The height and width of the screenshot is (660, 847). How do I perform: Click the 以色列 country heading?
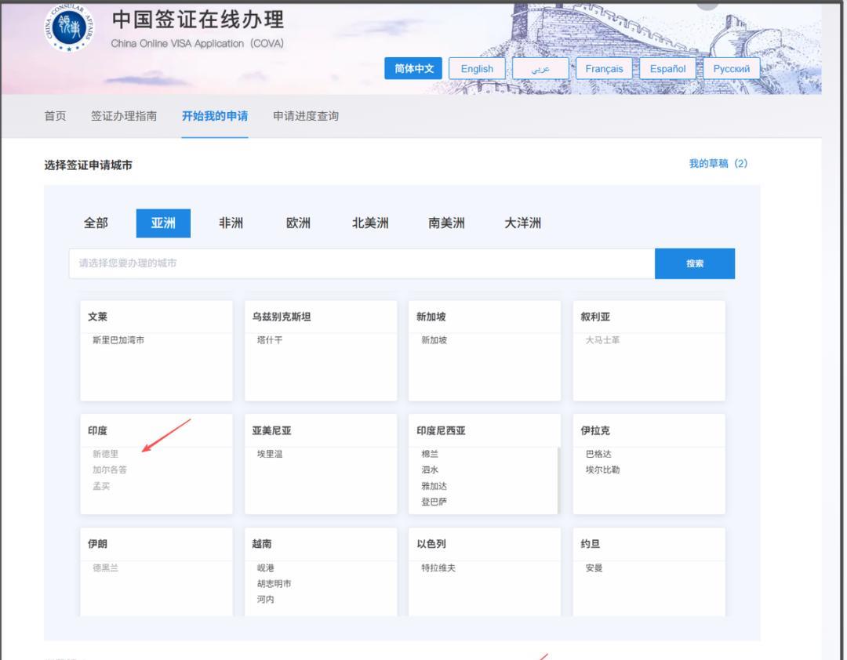[431, 545]
